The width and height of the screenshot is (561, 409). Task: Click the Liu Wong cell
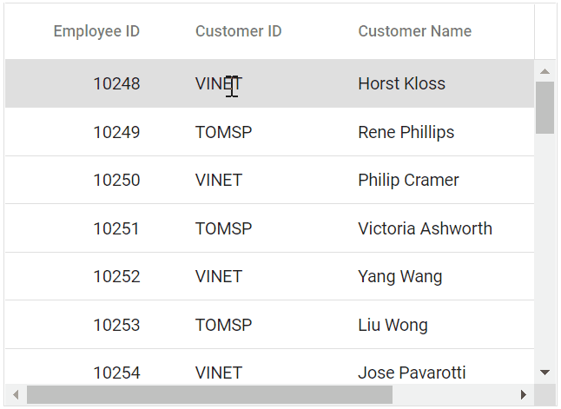click(x=393, y=326)
